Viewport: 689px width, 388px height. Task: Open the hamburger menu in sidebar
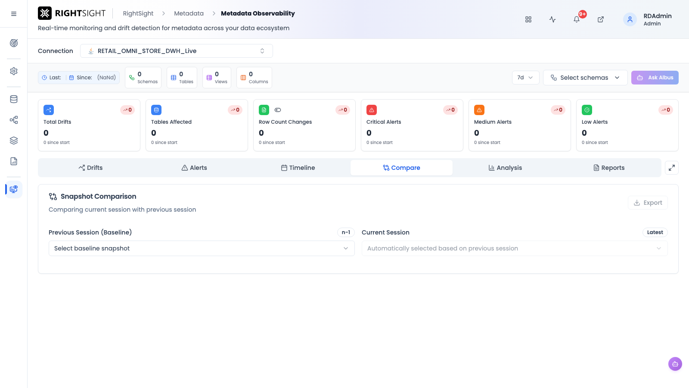(14, 14)
